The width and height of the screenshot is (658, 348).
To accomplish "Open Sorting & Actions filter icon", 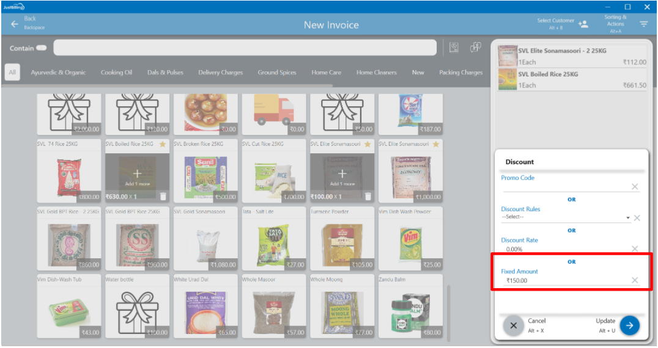I will 643,24.
